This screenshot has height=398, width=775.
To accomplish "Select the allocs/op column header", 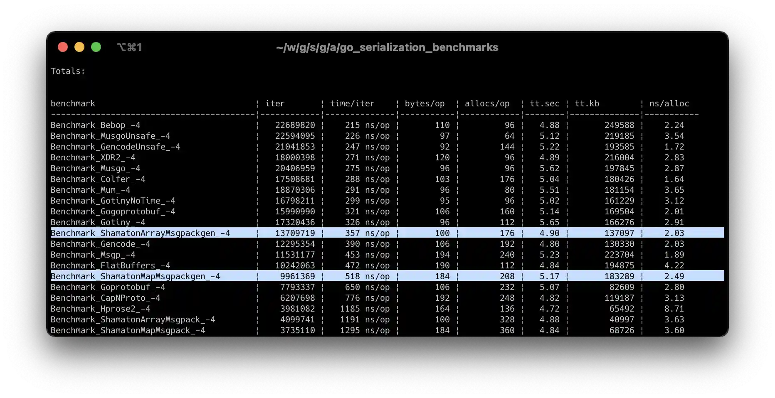I will [x=487, y=103].
